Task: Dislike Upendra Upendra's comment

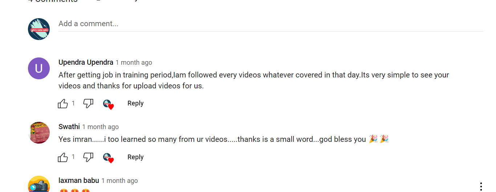Action: [88, 104]
